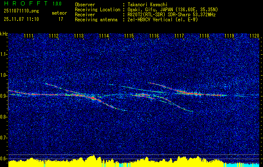This screenshot has width=263, height=167.
Task: Click the 1120 time marker
Action: pyautogui.click(x=255, y=36)
